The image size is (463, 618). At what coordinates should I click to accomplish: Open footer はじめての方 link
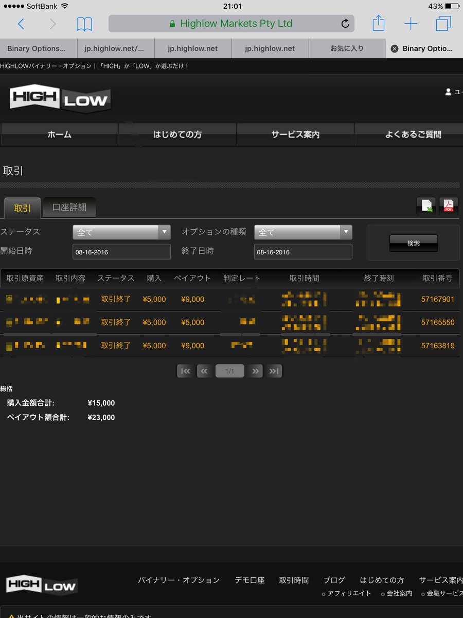382,580
